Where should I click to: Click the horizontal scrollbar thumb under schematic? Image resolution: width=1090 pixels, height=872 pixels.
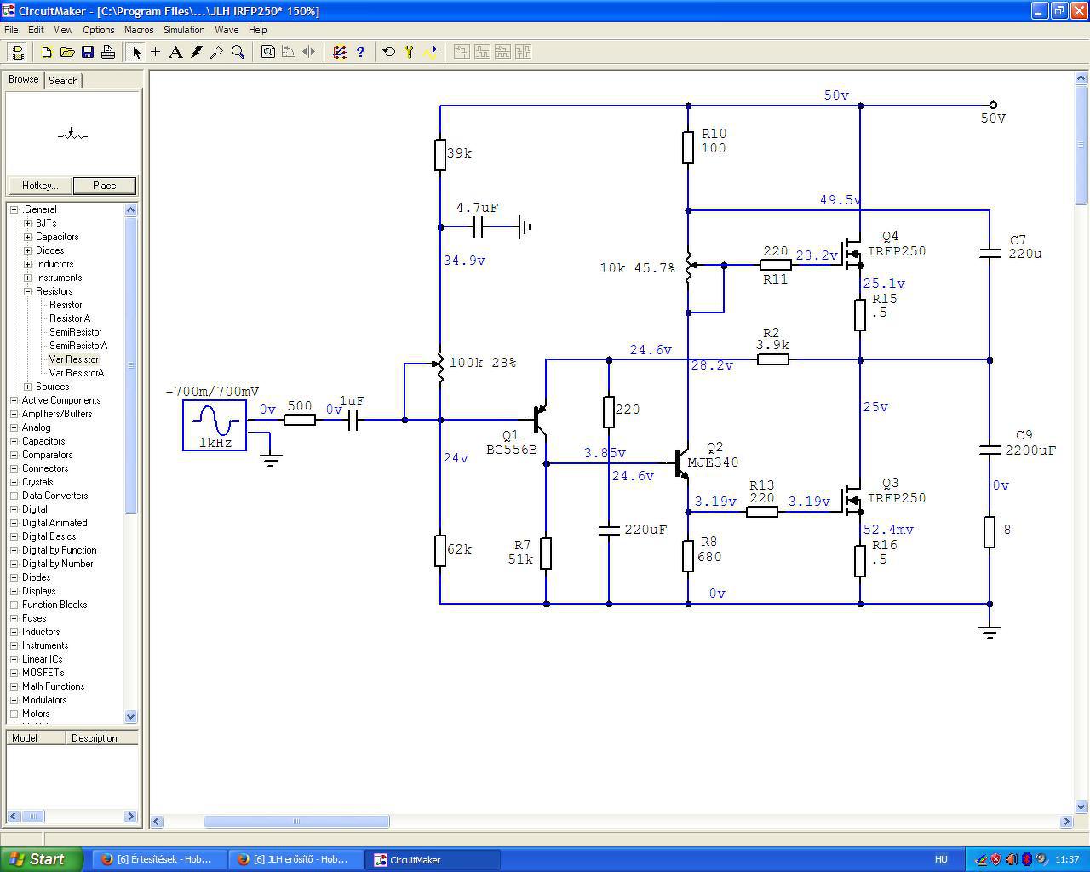click(x=296, y=822)
